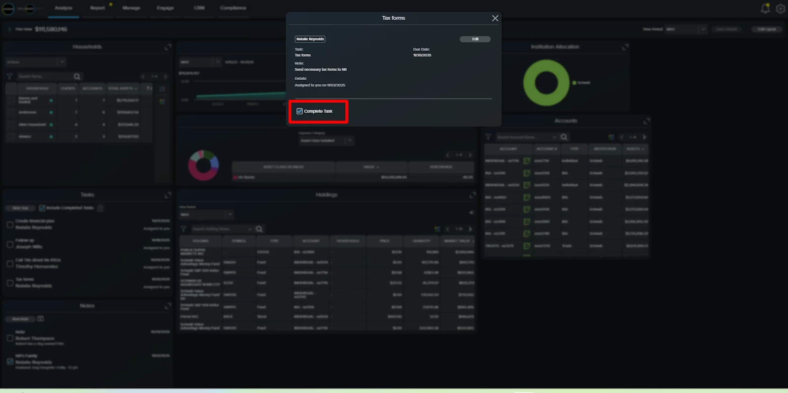Switch to the Manage tab
Image resolution: width=788 pixels, height=393 pixels.
[x=131, y=8]
